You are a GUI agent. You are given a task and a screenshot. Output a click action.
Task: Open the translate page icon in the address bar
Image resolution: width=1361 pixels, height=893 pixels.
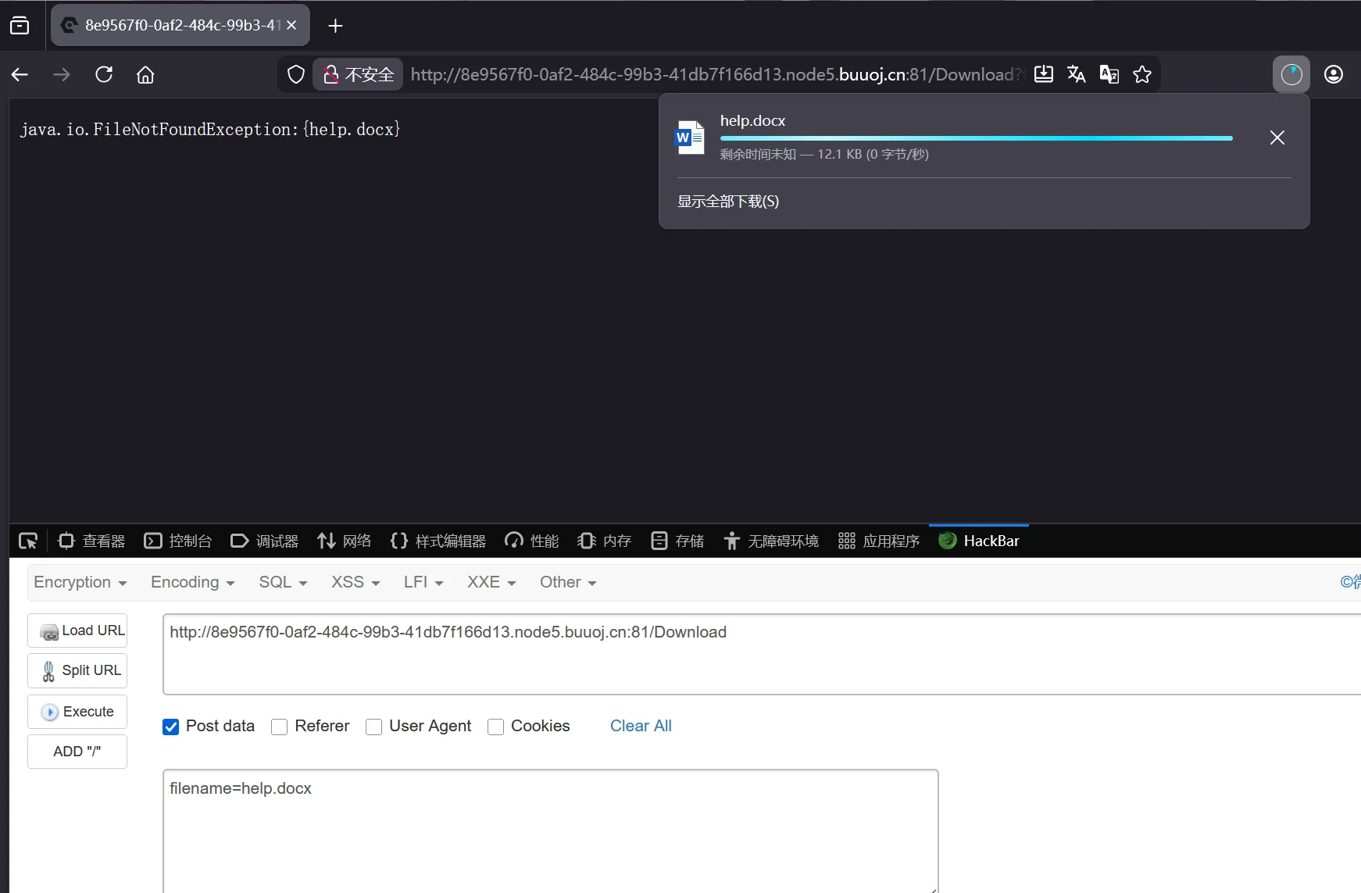(x=1076, y=74)
